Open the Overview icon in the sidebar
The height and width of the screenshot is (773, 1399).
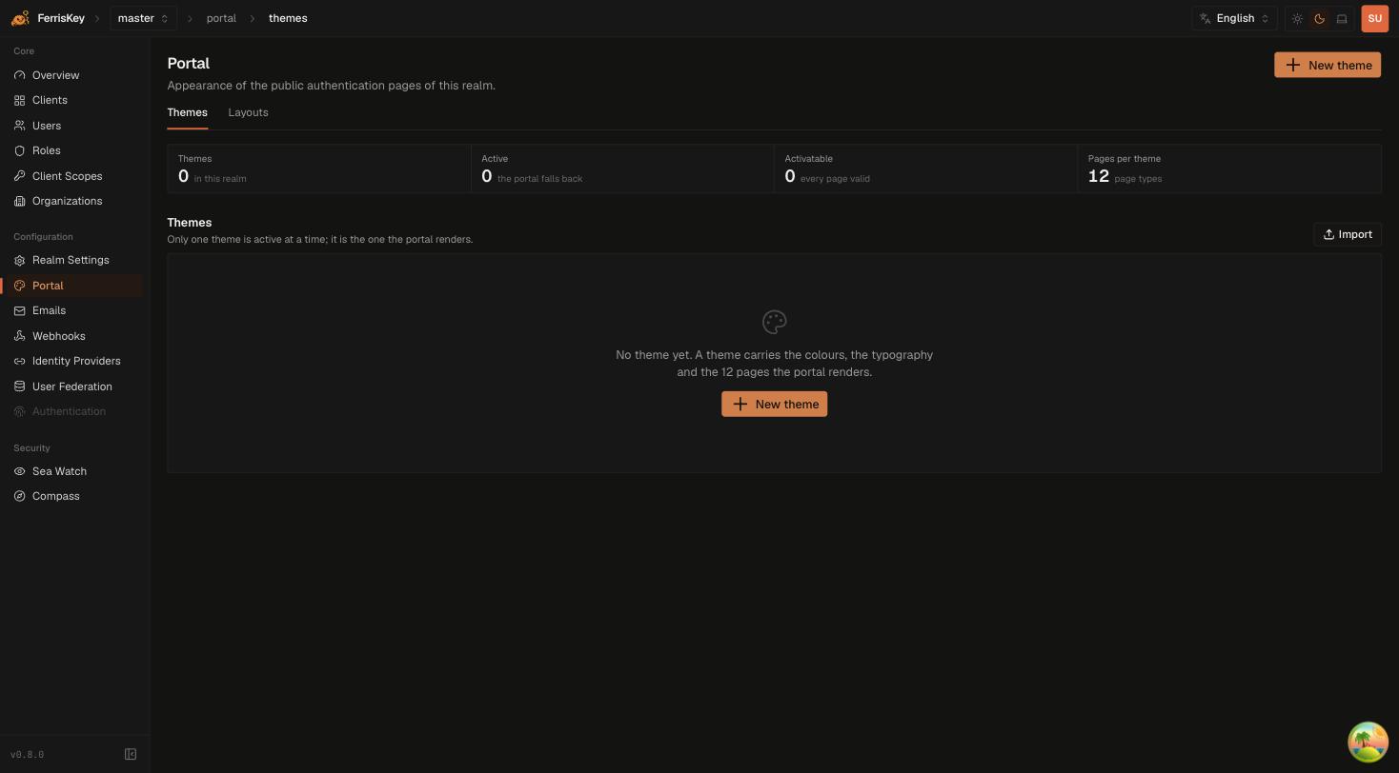(x=19, y=75)
